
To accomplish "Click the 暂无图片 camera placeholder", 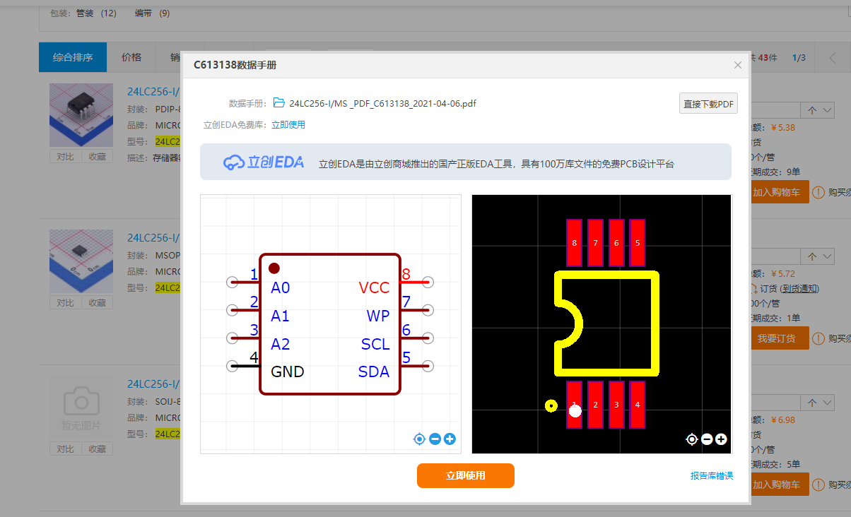I will [81, 408].
